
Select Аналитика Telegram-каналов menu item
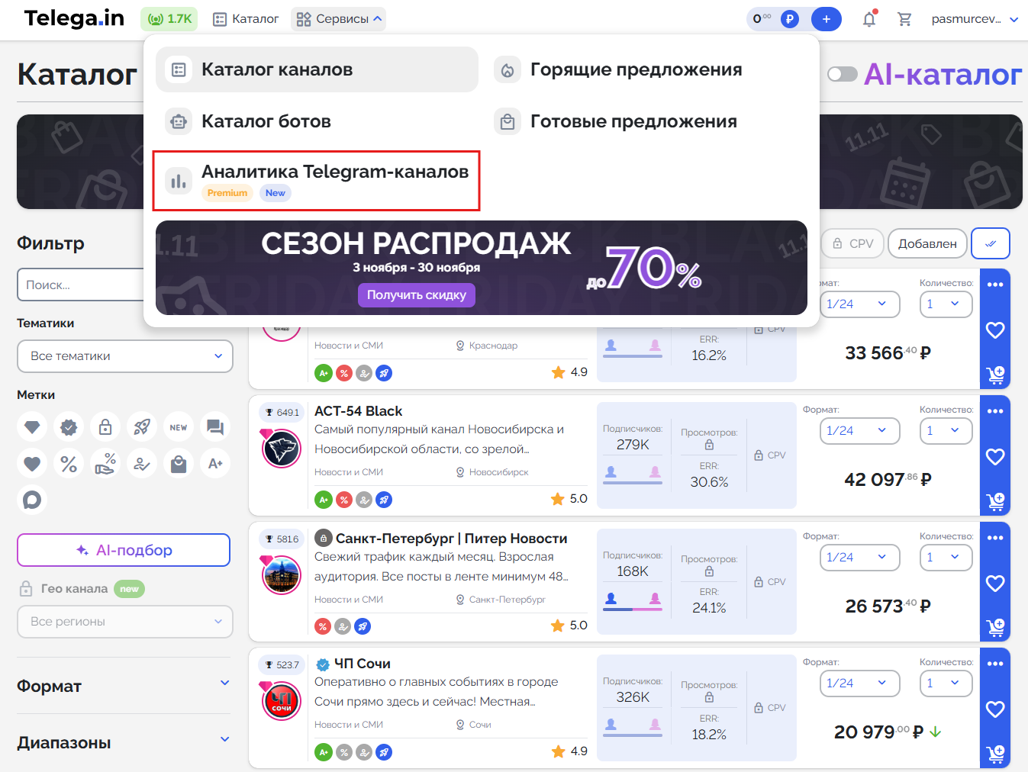[316, 181]
